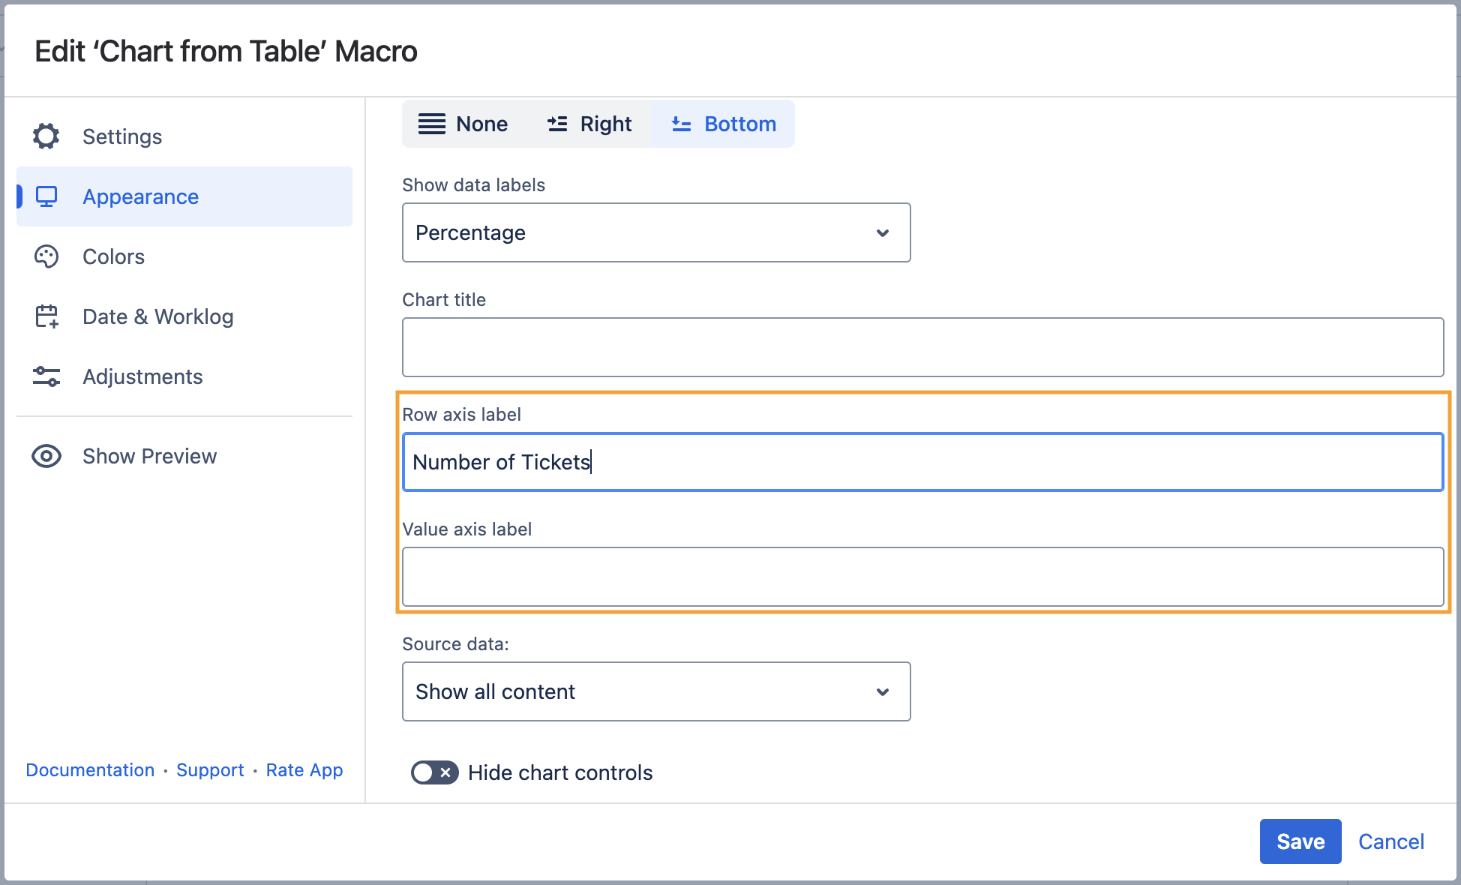Select Bottom legend position option
The width and height of the screenshot is (1461, 885).
tap(724, 124)
